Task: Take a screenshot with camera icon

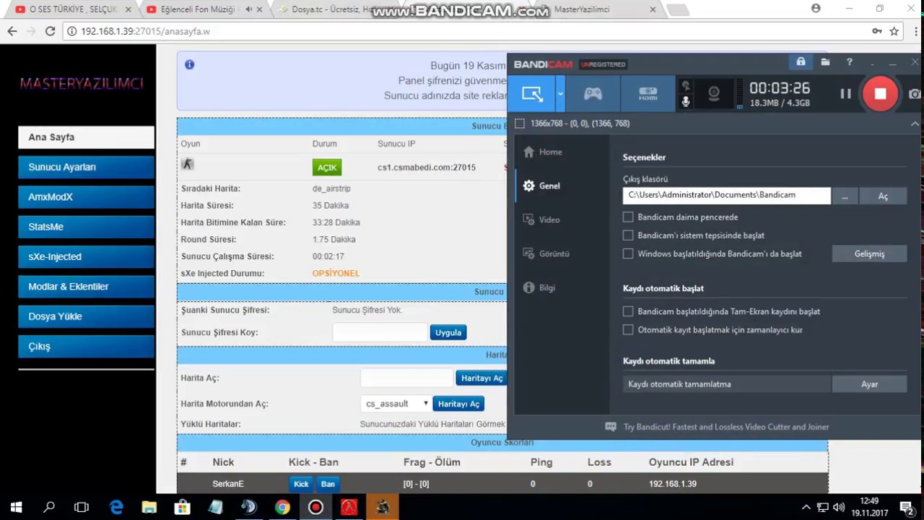Action: (915, 94)
